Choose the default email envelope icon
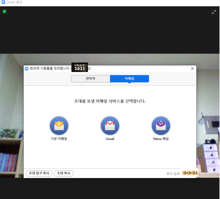This screenshot has width=220, height=199. 59,125
